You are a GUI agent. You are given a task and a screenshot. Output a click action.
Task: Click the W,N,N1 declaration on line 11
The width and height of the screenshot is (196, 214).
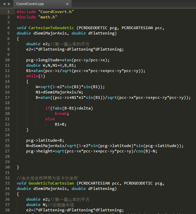[x=51, y=65]
